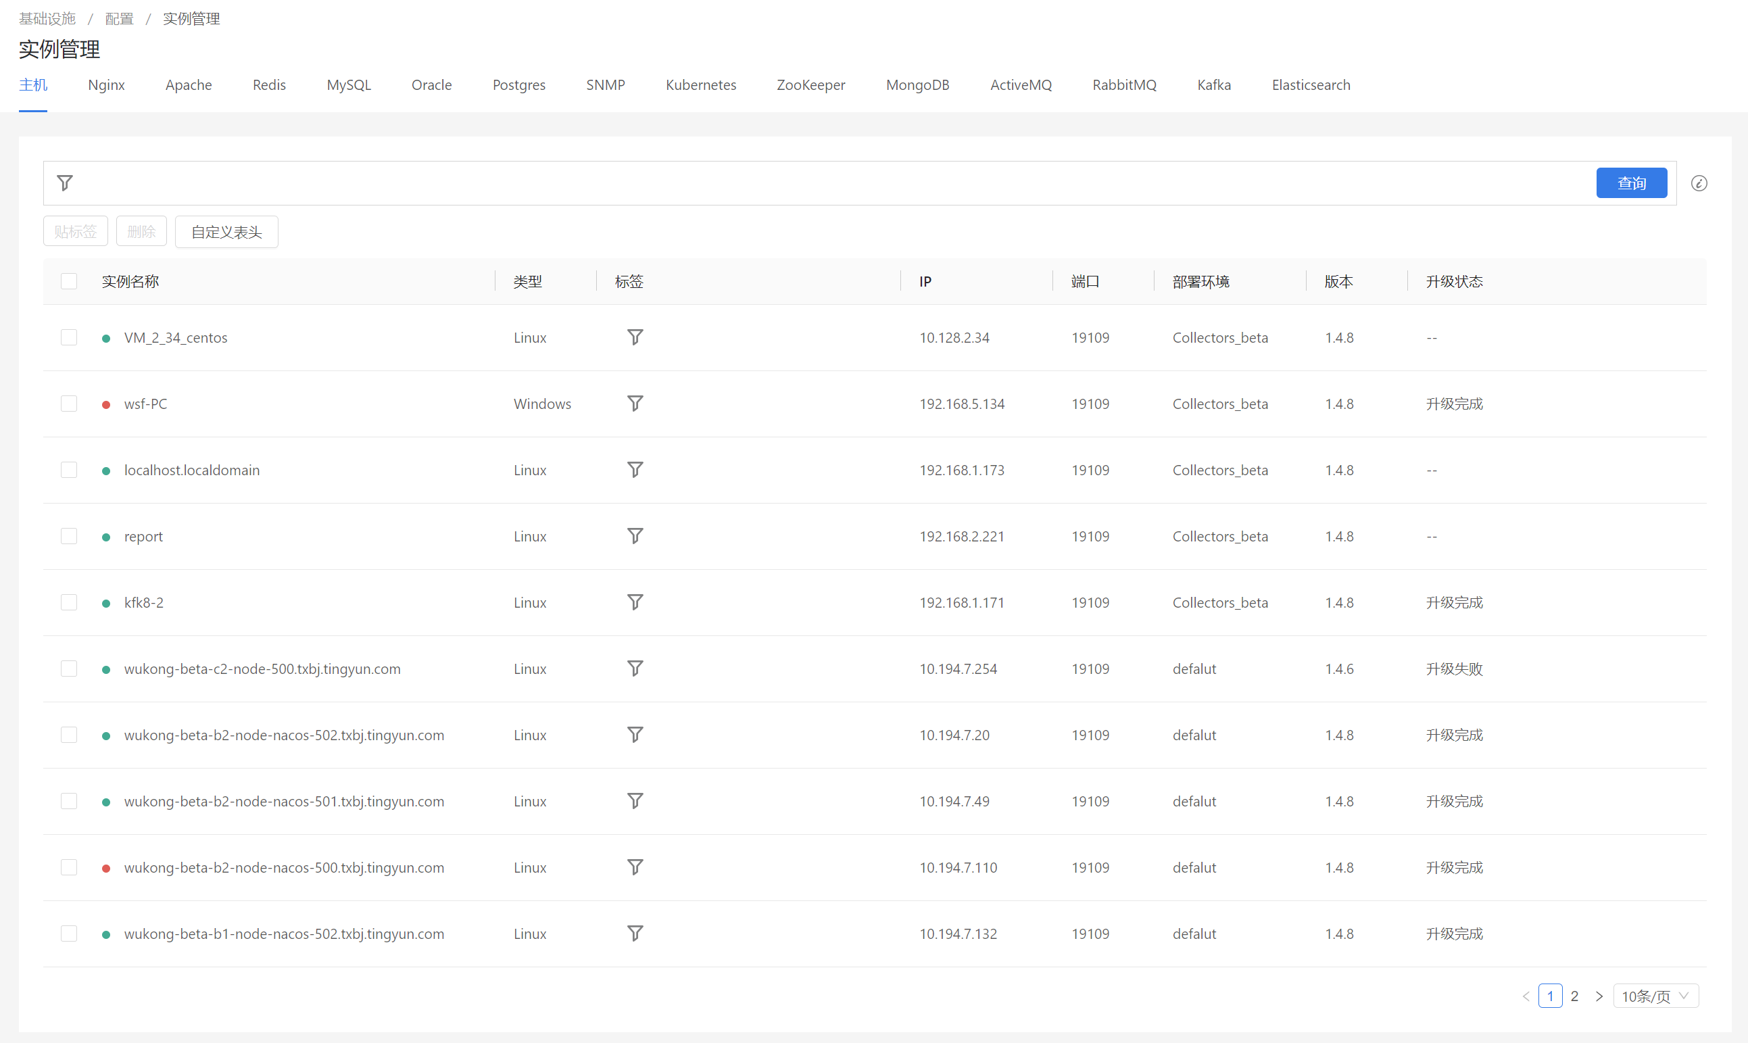This screenshot has width=1748, height=1043.
Task: Click the blue 查询 query button
Action: click(x=1631, y=183)
